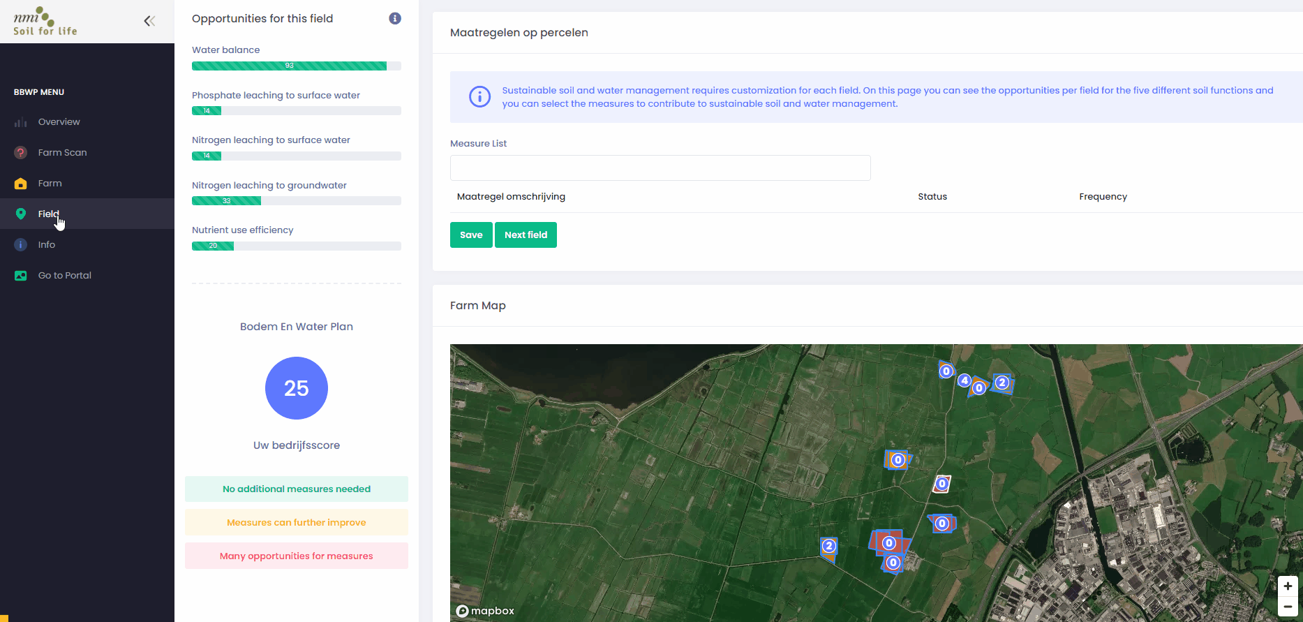Click 'Many opportunities for measures' legend
Image resolution: width=1303 pixels, height=622 pixels.
297,556
